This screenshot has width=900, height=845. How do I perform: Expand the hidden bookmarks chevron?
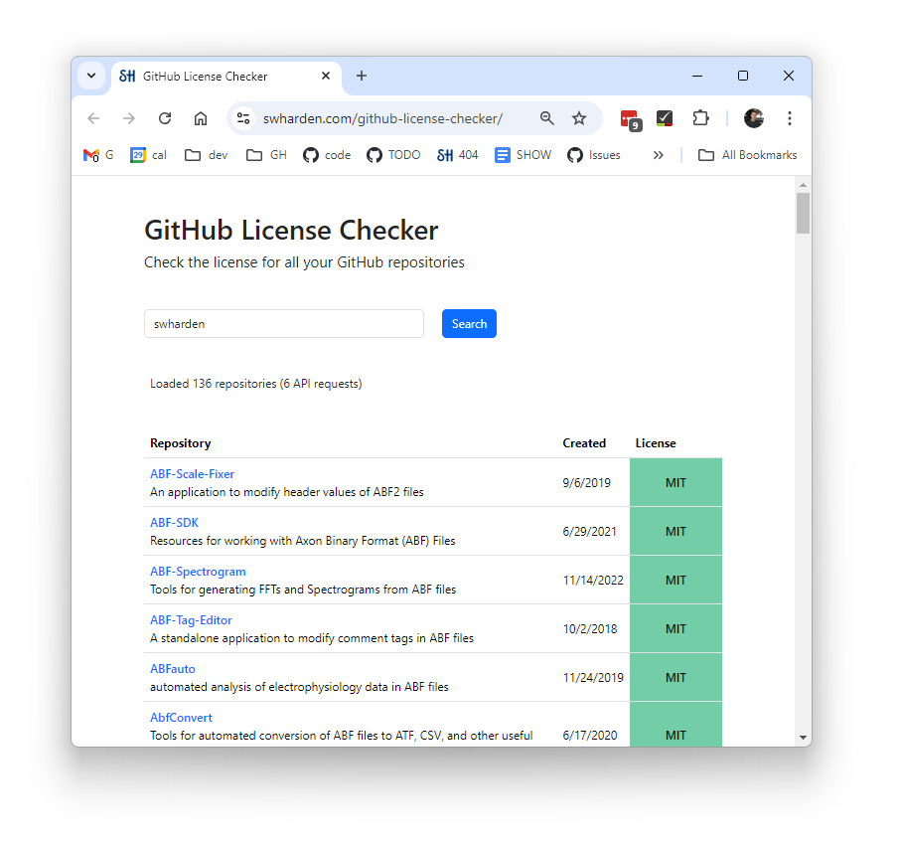659,155
